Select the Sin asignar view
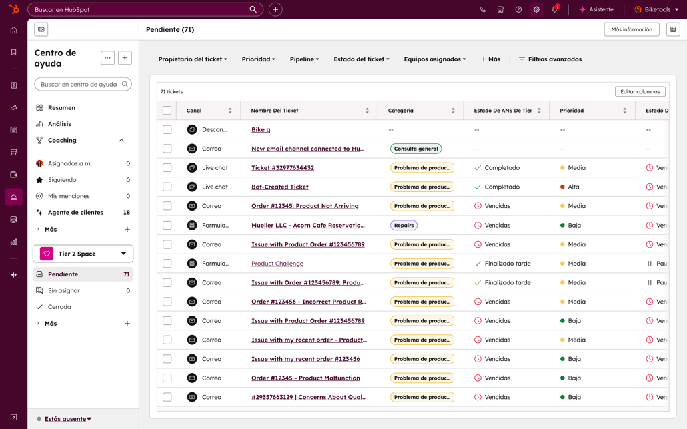This screenshot has height=429, width=687. click(64, 290)
